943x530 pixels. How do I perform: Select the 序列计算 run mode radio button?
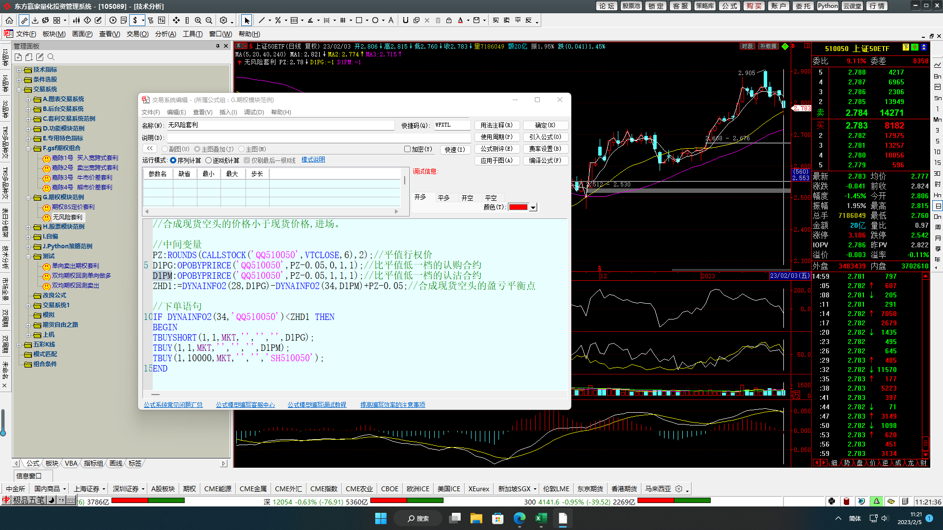[x=173, y=160]
